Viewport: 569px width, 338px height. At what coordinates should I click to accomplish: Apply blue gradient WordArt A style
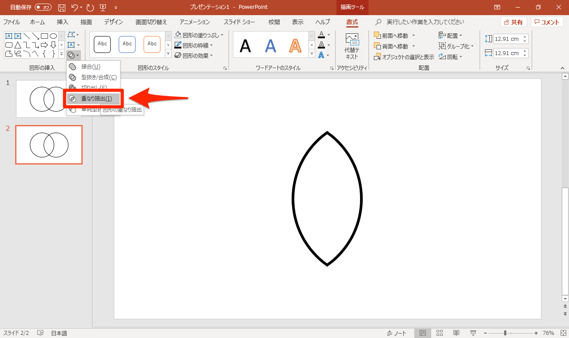pyautogui.click(x=270, y=45)
